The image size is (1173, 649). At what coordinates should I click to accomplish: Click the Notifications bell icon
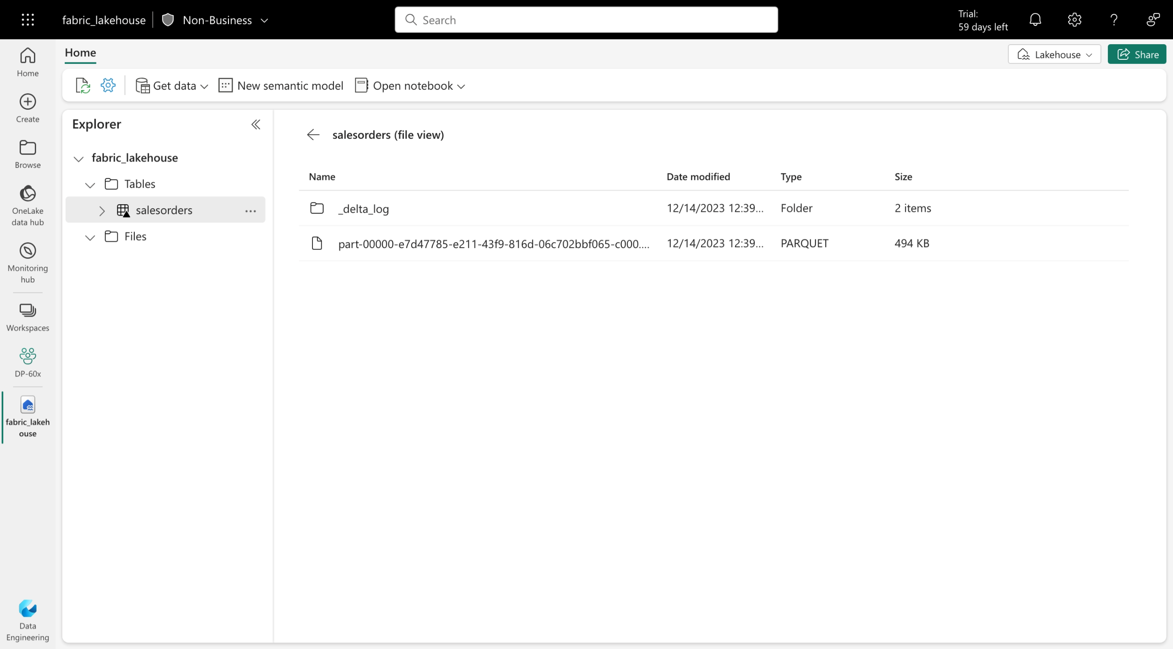(x=1035, y=20)
